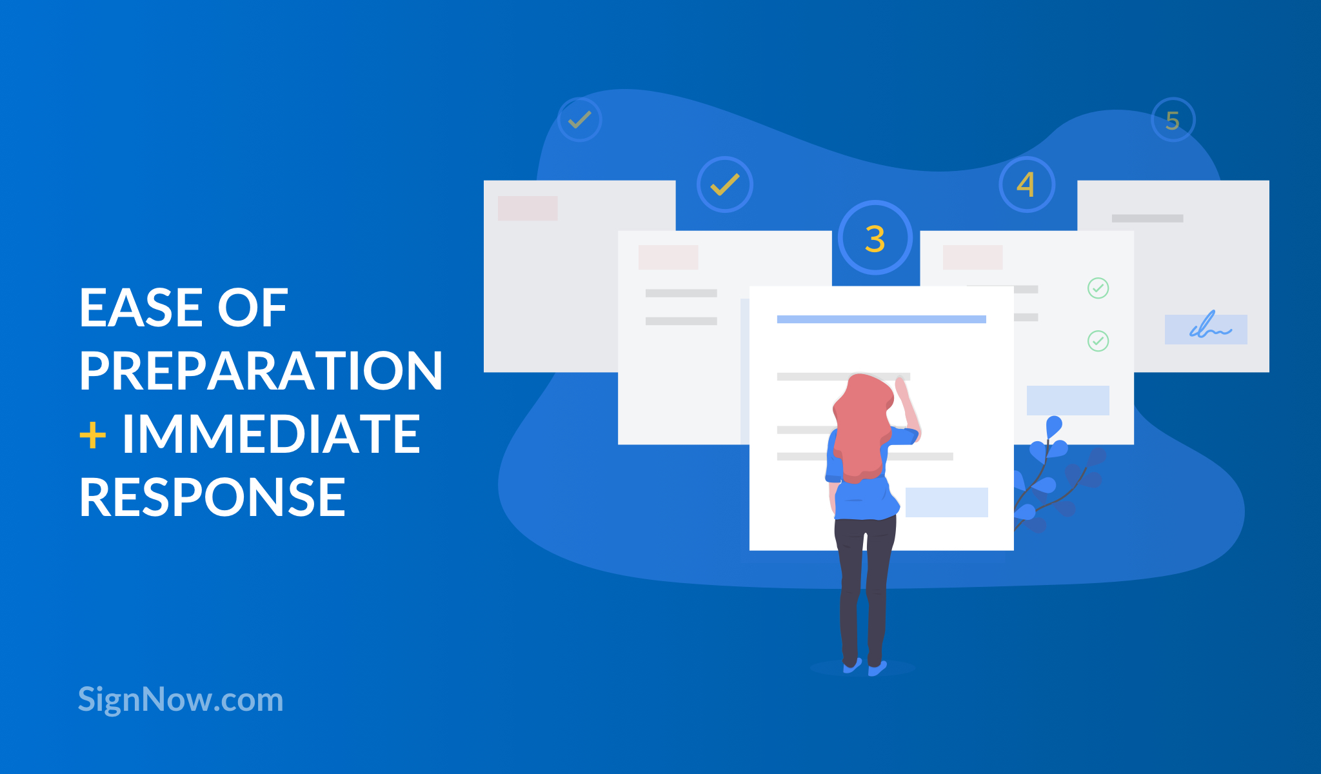The height and width of the screenshot is (774, 1321).
Task: Click the step 3 circle
Action: [x=875, y=238]
